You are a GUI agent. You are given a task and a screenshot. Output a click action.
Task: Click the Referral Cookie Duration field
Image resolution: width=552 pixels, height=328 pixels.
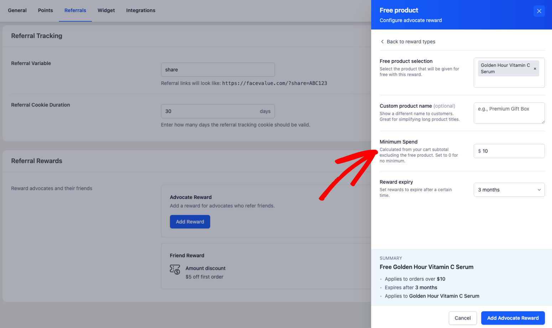pos(210,111)
